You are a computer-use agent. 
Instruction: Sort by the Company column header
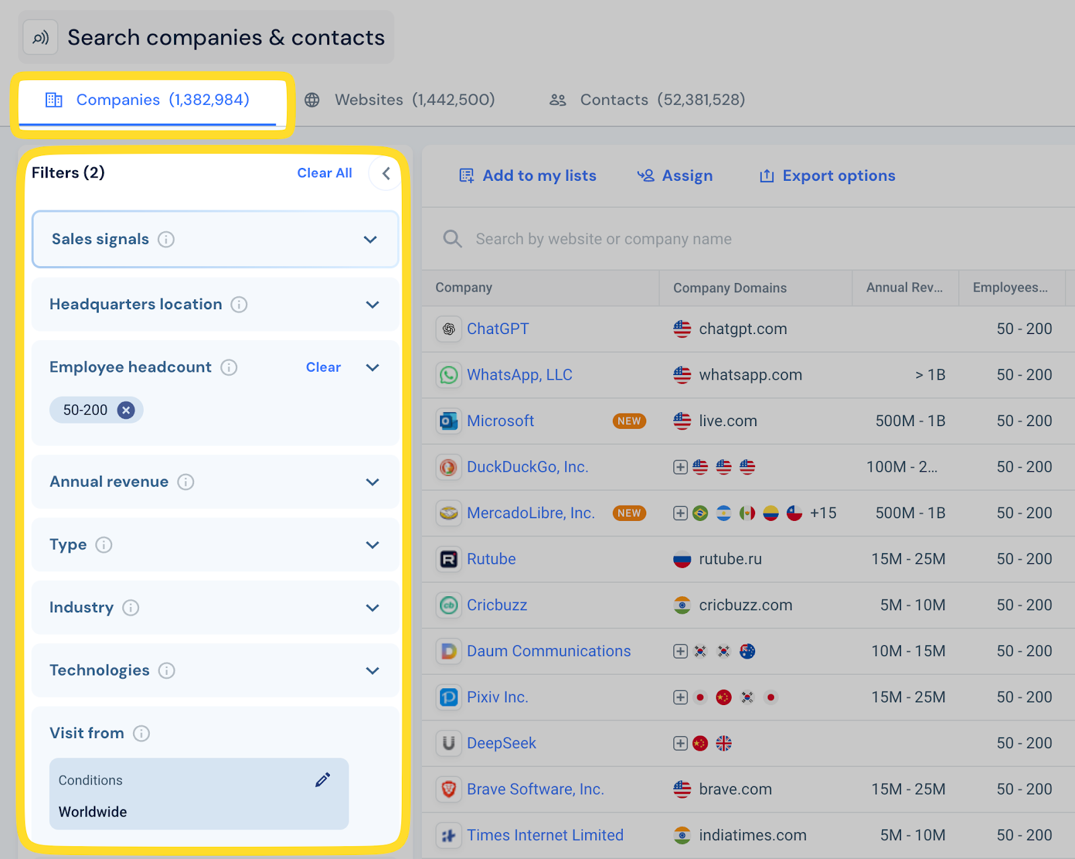pos(464,288)
